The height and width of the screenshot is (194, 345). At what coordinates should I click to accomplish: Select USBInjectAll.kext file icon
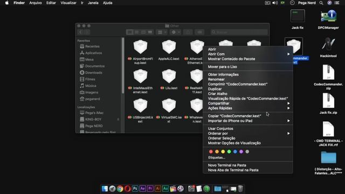pyautogui.click(x=140, y=106)
